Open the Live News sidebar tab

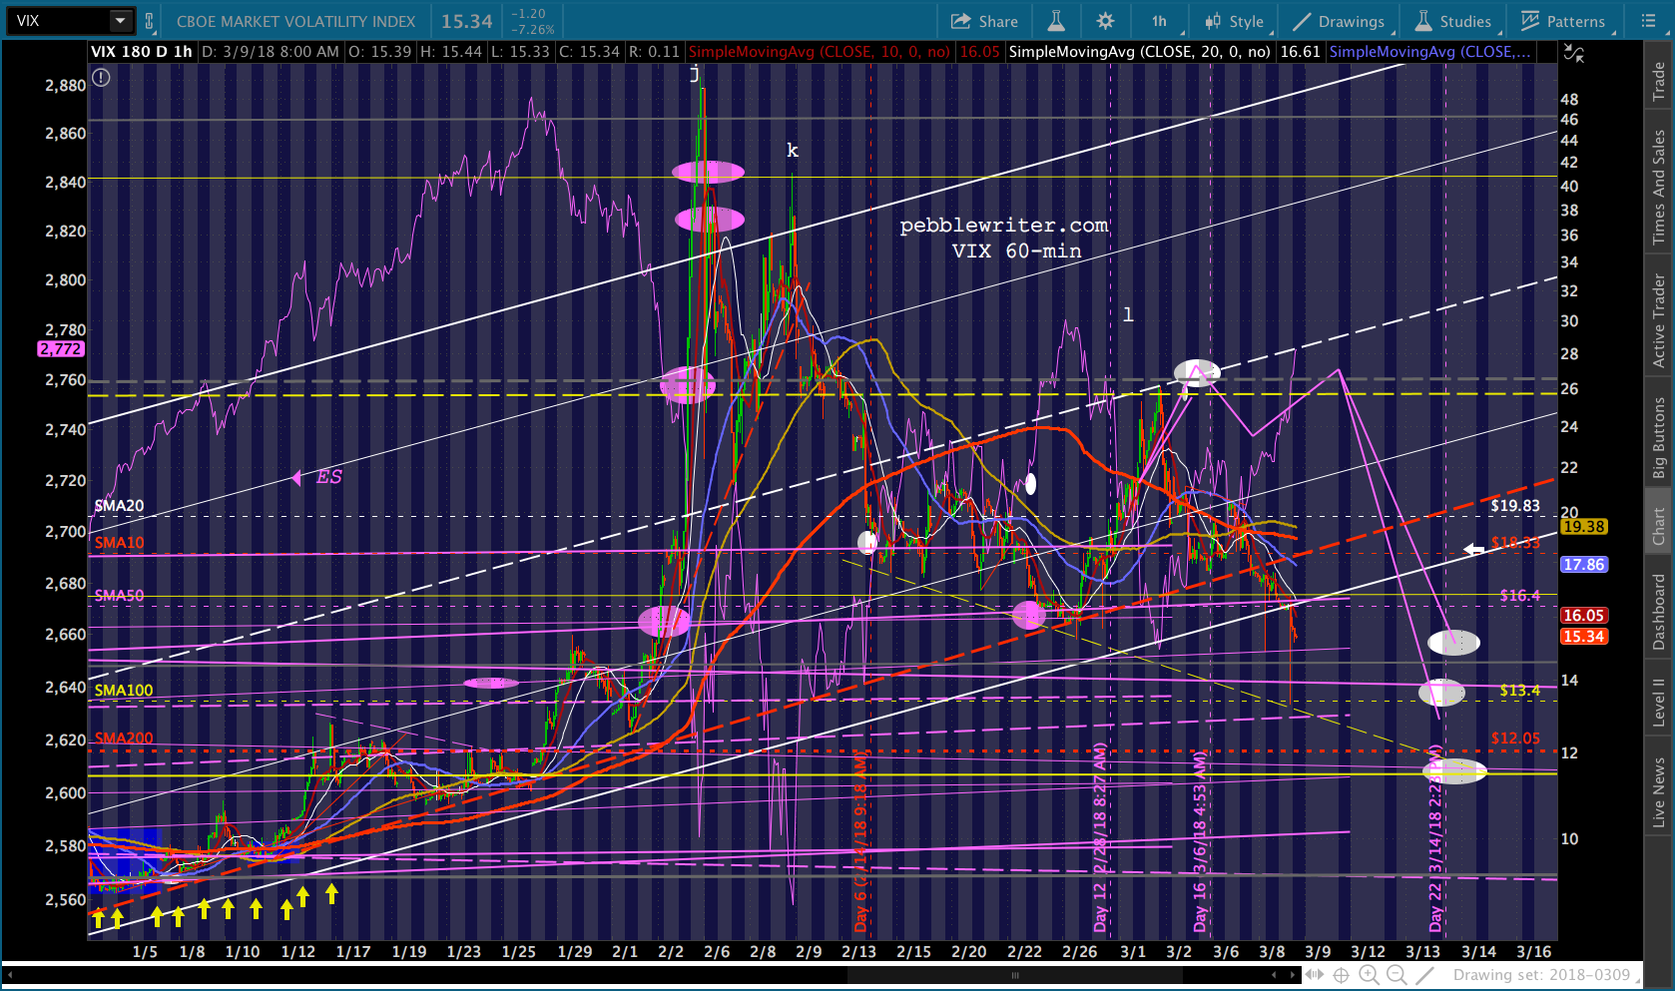coord(1659,792)
